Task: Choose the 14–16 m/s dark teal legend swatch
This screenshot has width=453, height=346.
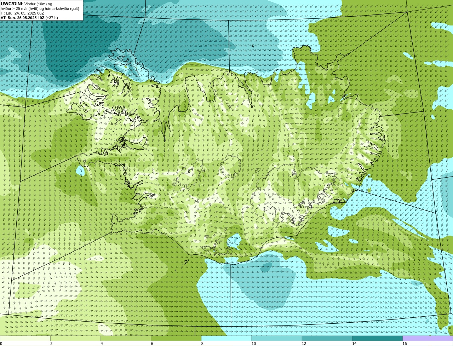Action: [x=377, y=338]
